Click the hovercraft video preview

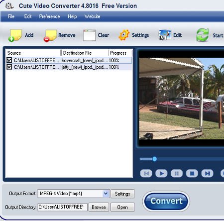(182, 99)
